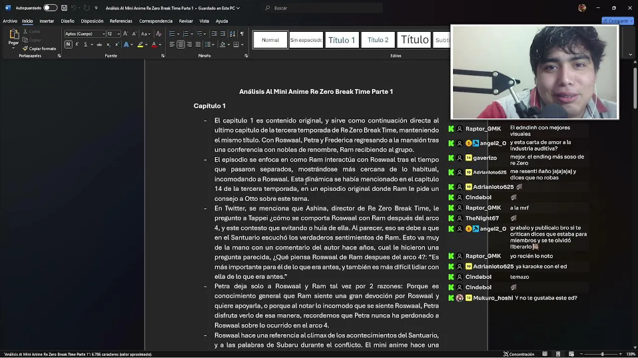Switch to Web layout view in status bar
The height and width of the screenshot is (358, 638).
point(571,354)
